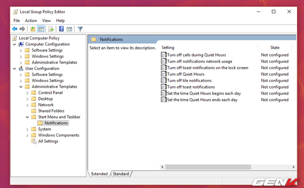Viewport: 304px width, 188px height.
Task: Expand the Windows Components tree node
Action: click(x=28, y=135)
